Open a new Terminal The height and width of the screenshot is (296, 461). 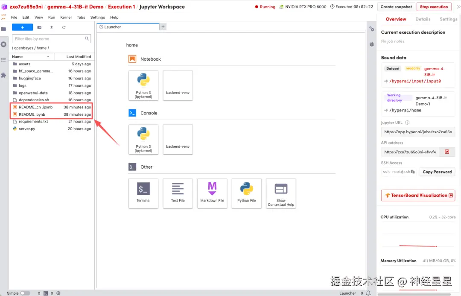click(143, 193)
